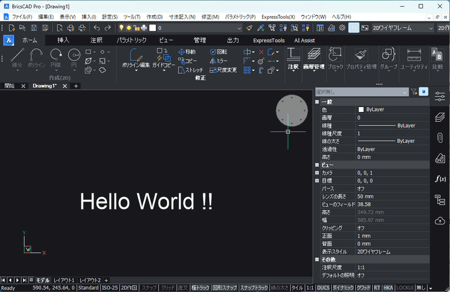Click the quick select filter icon
The image size is (450, 292).
(414, 92)
